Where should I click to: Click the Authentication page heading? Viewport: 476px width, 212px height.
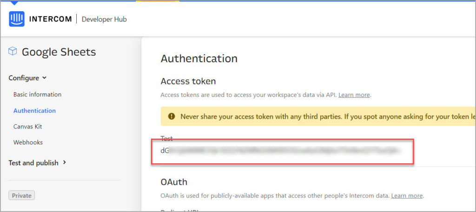(199, 58)
